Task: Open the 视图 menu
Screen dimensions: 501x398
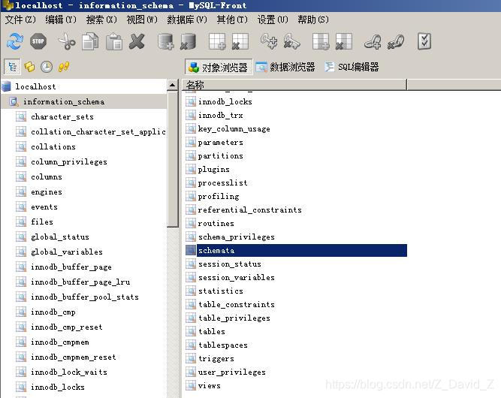Action: coord(142,20)
